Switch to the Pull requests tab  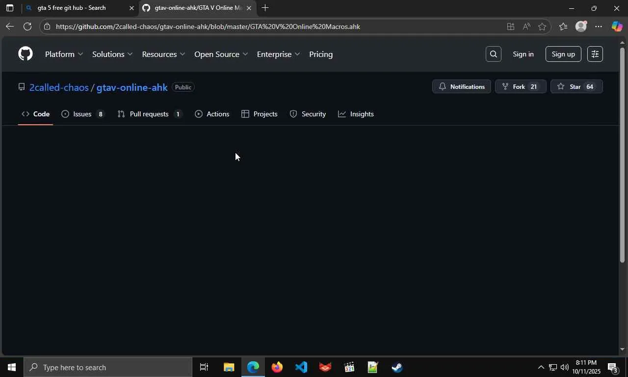coord(150,114)
